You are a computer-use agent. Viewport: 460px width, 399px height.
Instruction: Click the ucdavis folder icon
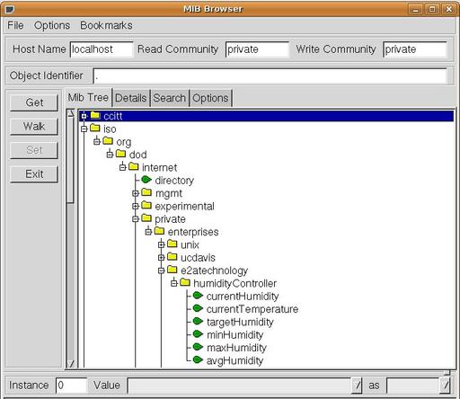point(172,256)
